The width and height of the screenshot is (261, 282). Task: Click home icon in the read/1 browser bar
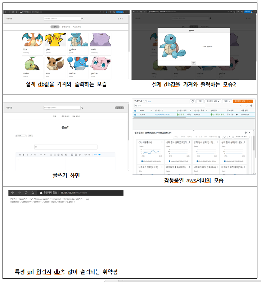click(x=33, y=193)
